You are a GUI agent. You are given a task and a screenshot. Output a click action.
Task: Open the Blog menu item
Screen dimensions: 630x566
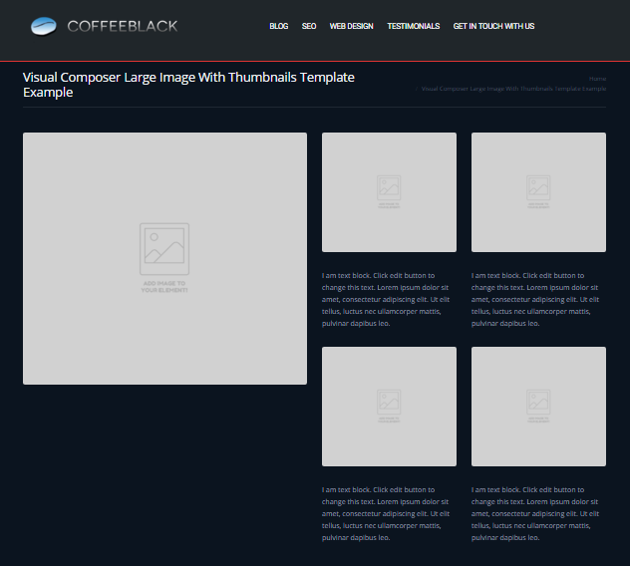(x=278, y=26)
